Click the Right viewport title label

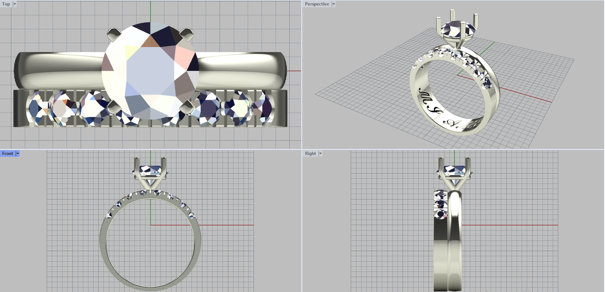coord(310,154)
